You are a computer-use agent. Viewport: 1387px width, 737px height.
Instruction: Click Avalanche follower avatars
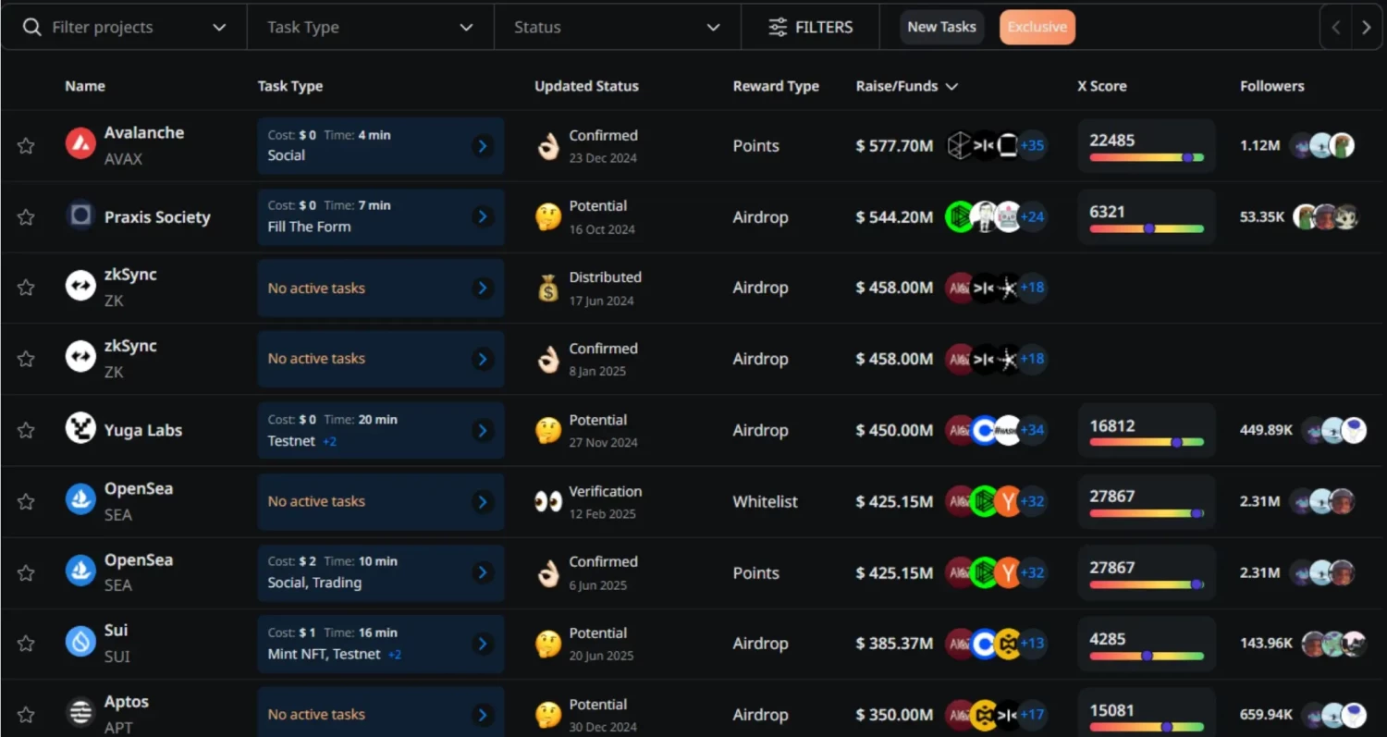(x=1322, y=145)
